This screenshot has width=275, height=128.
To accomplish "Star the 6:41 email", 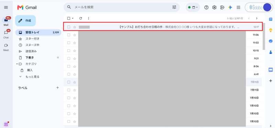I will coord(75,74).
